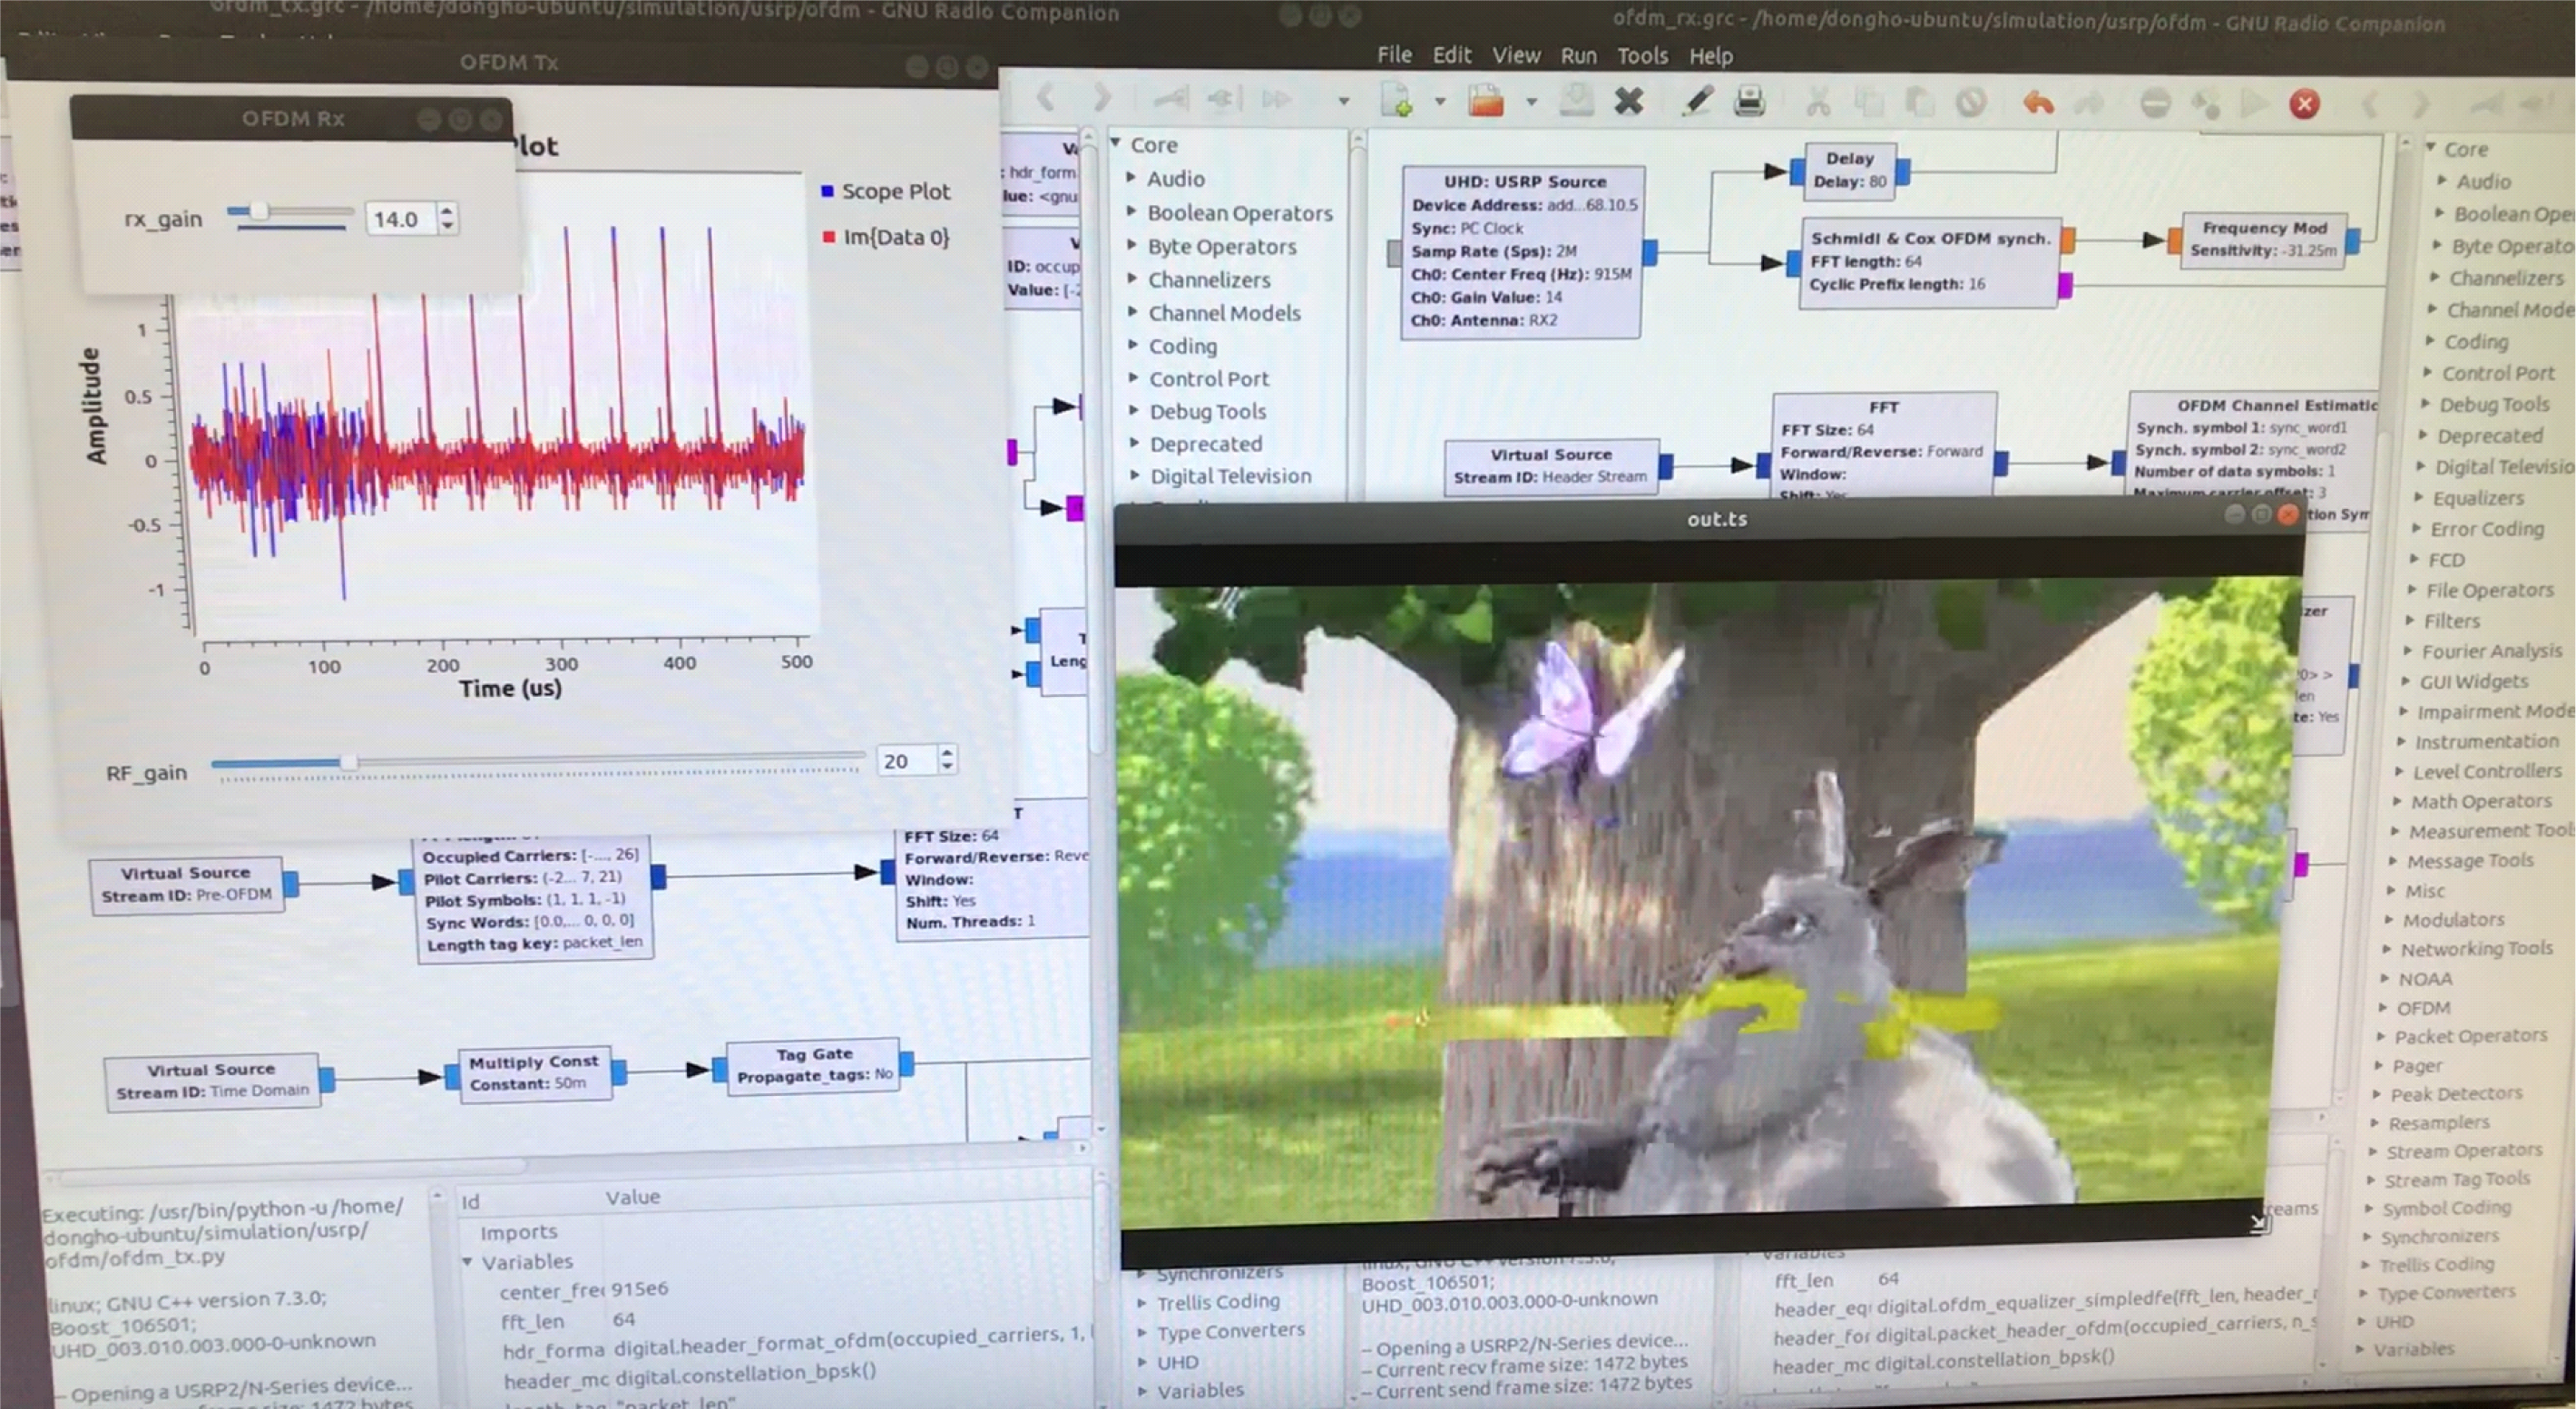Click the pencil variable editor toolbar icon
The width and height of the screenshot is (2576, 1409).
click(x=1697, y=101)
